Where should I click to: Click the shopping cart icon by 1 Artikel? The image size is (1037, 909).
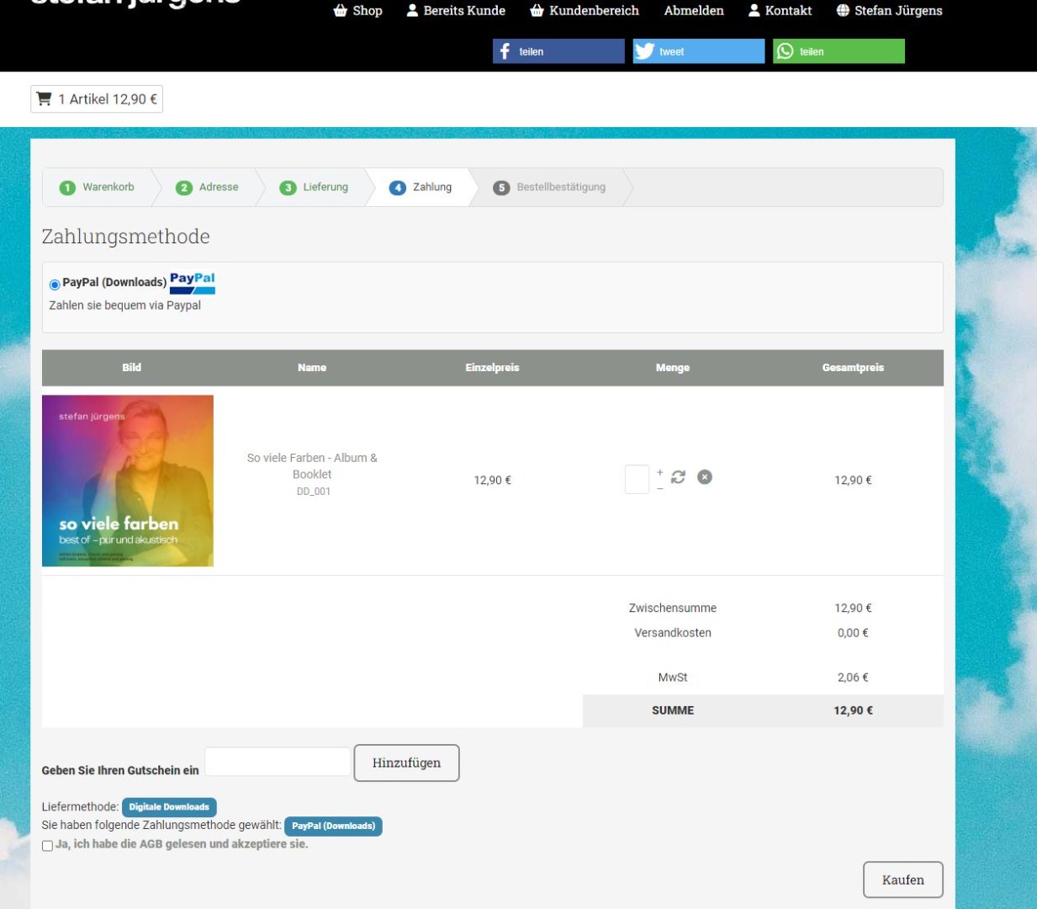tap(45, 99)
